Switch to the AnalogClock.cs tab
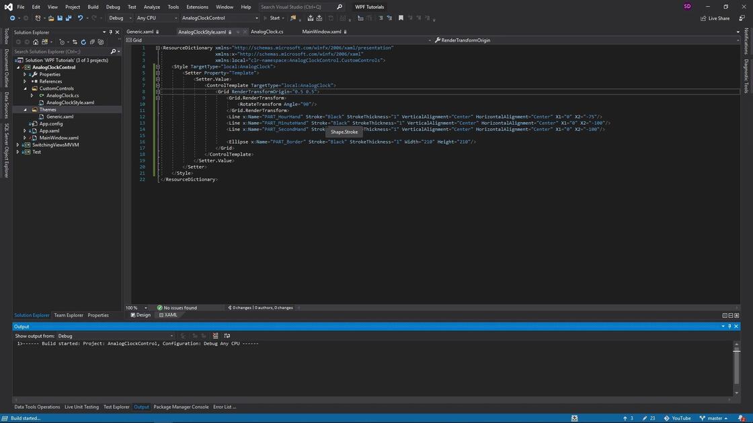This screenshot has width=753, height=423. [267, 32]
